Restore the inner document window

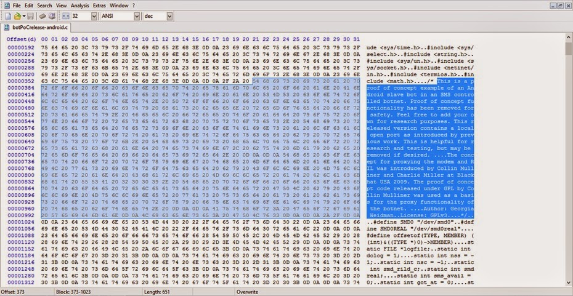(560, 6)
